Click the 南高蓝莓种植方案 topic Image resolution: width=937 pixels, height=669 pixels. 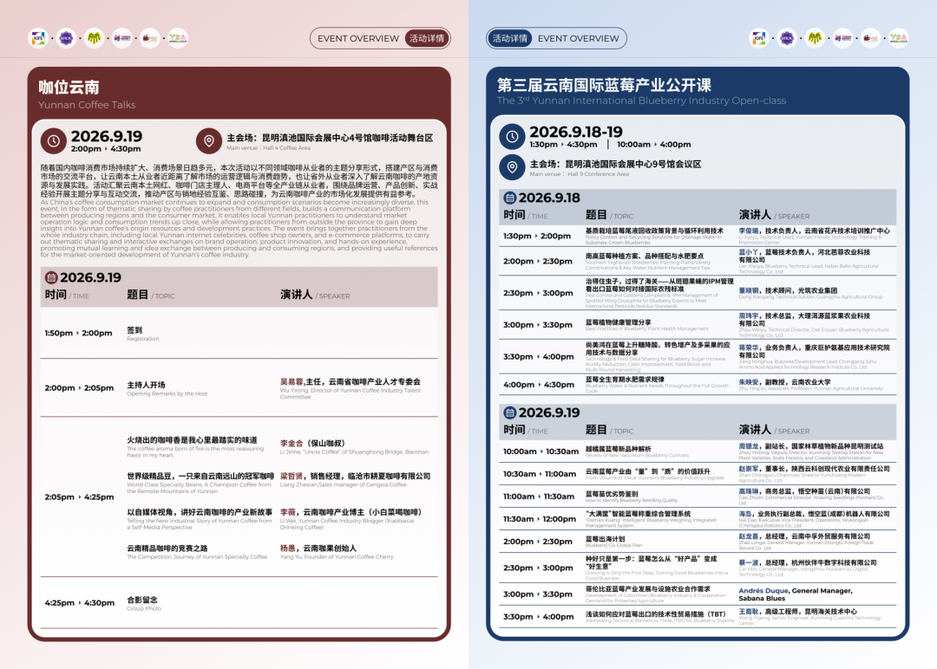point(648,262)
